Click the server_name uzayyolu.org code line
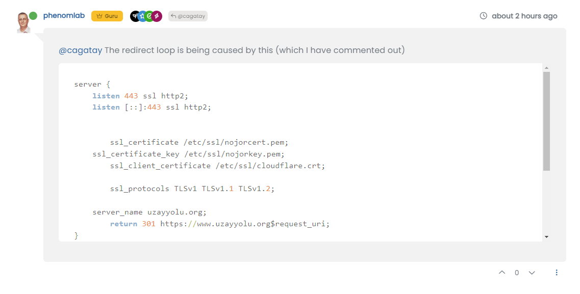The height and width of the screenshot is (294, 580). click(149, 212)
